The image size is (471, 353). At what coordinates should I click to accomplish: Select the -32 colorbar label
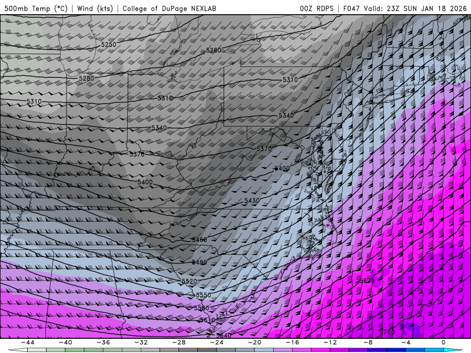click(141, 342)
